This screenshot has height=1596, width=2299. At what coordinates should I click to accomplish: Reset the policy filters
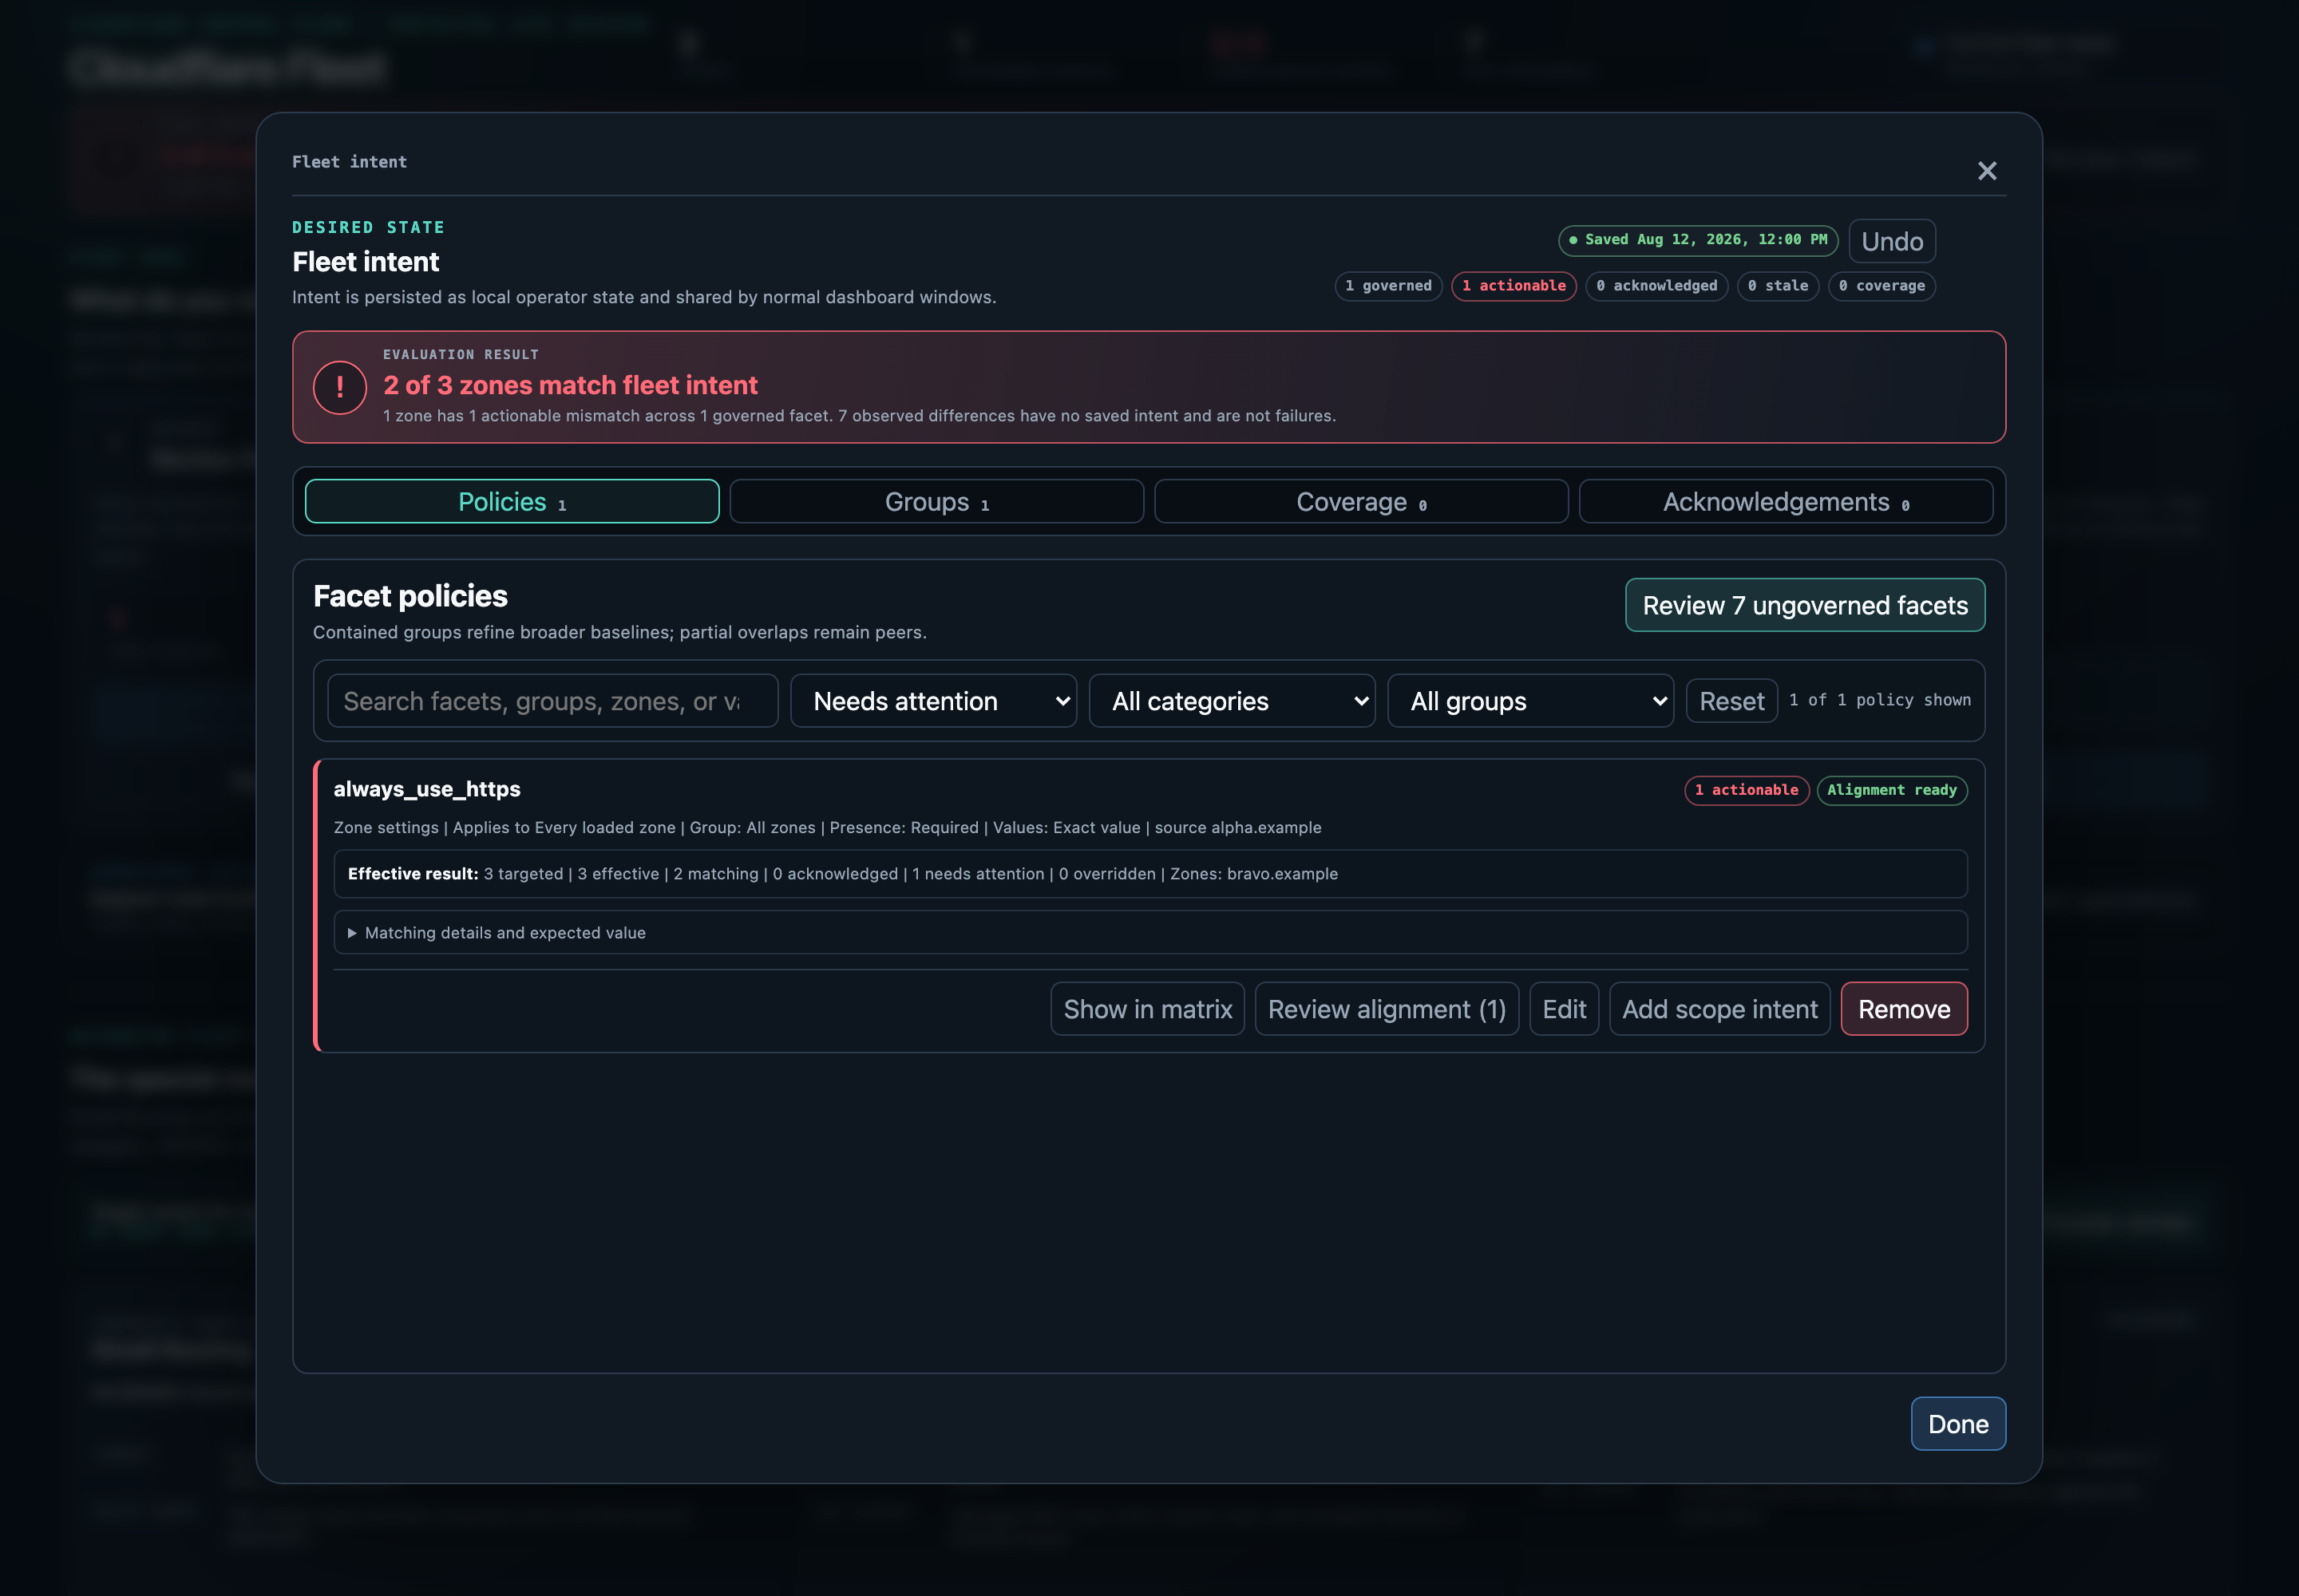[x=1731, y=701]
